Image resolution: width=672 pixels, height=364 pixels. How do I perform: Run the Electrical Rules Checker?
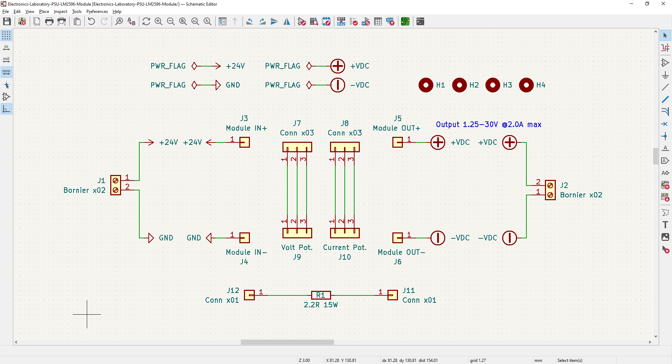(x=353, y=21)
